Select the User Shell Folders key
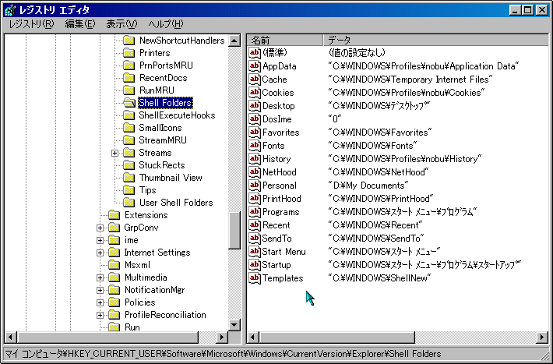Image resolution: width=553 pixels, height=364 pixels. [175, 203]
